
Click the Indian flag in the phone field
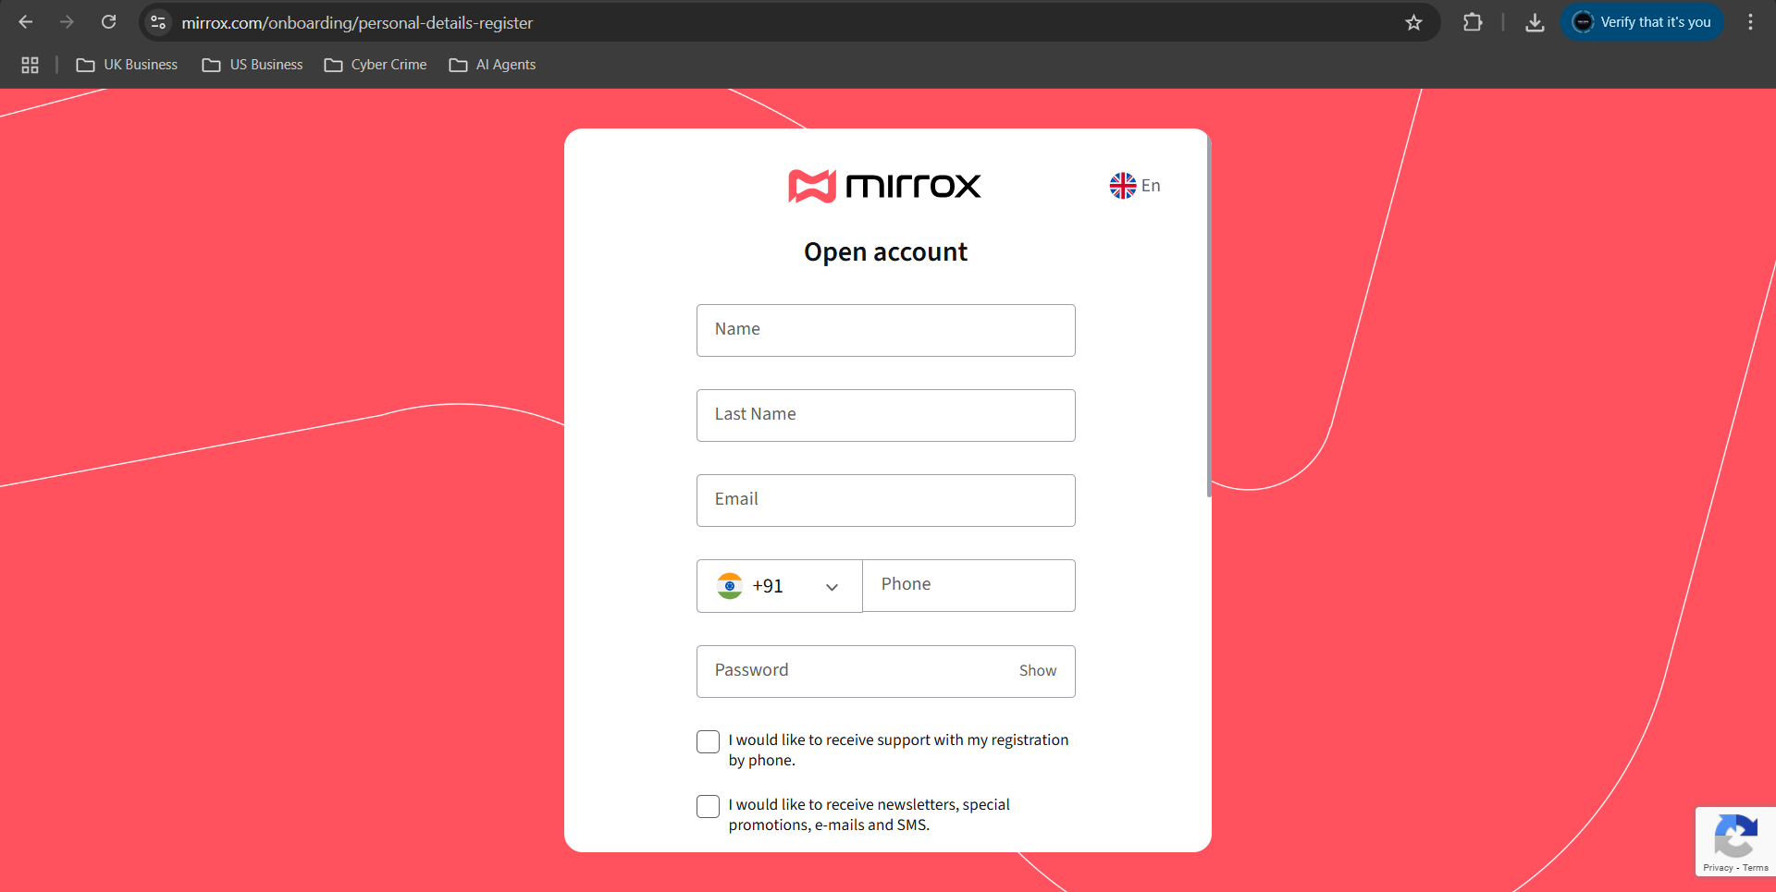pyautogui.click(x=730, y=585)
